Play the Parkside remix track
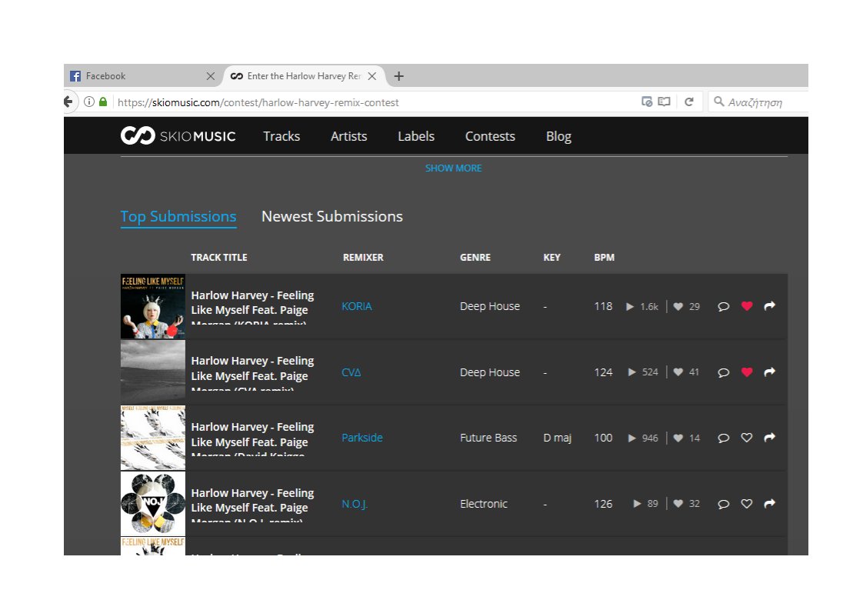The width and height of the screenshot is (863, 610). 631,438
